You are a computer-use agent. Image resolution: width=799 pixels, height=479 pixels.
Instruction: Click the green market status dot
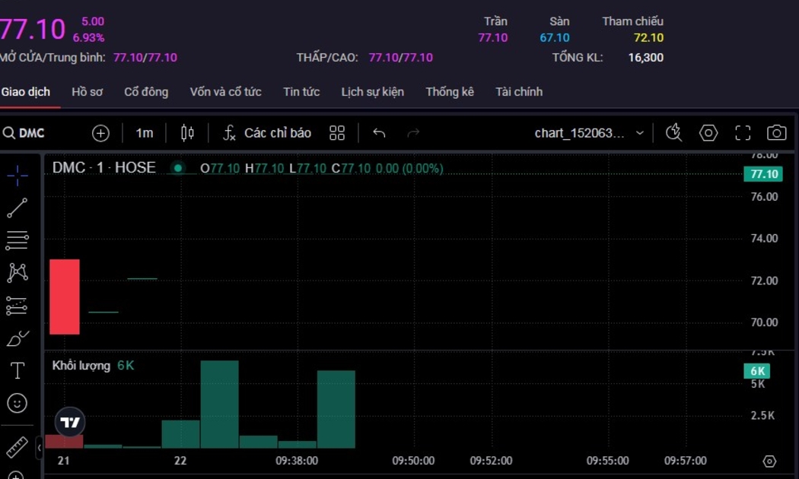click(x=178, y=168)
